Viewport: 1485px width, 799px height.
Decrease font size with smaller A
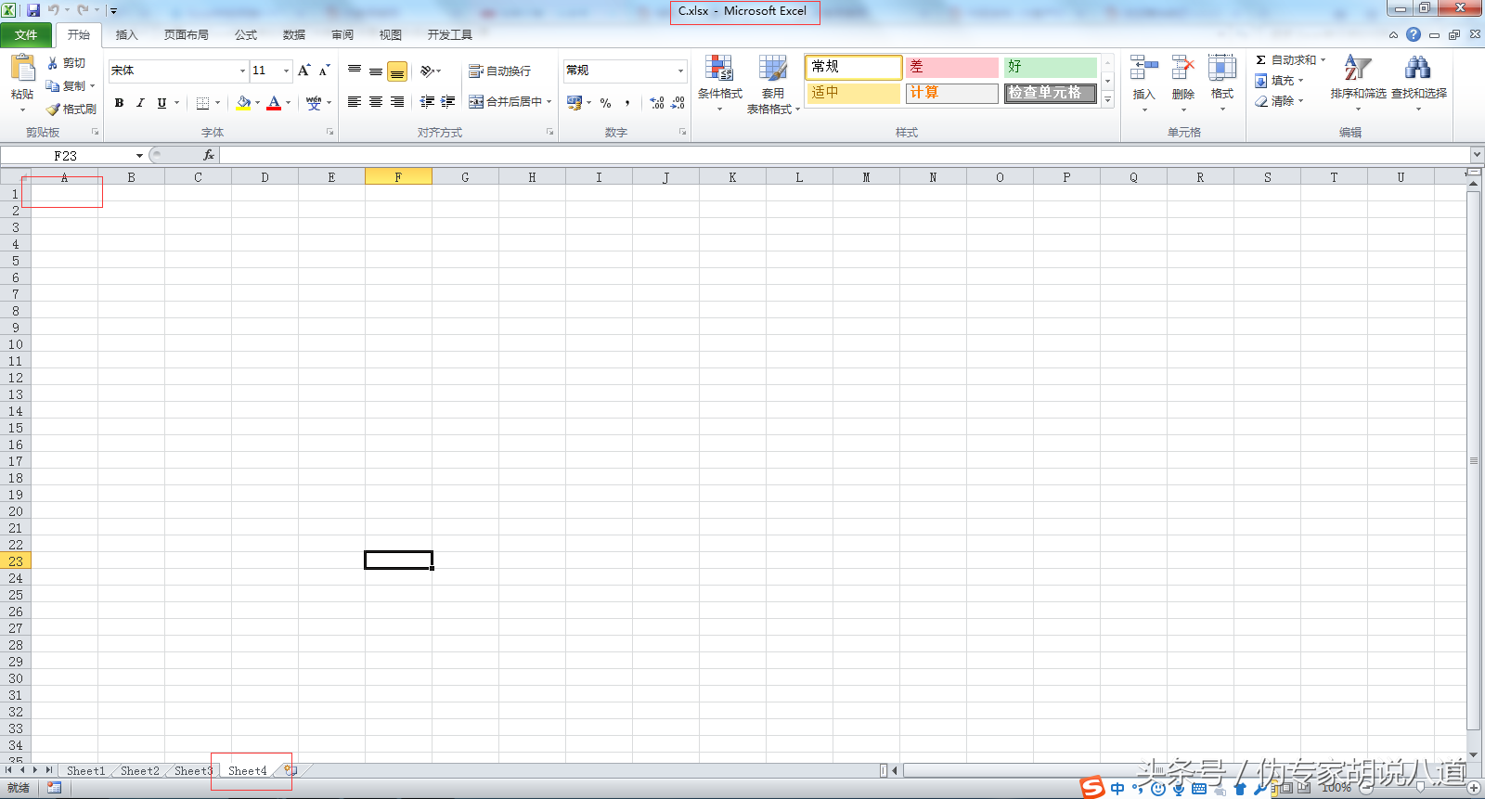(x=324, y=71)
